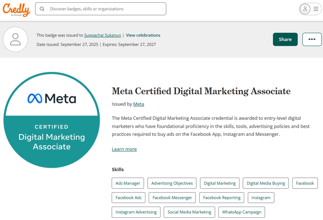Click the Learn more link
This screenshot has height=220, width=323.
click(x=124, y=149)
